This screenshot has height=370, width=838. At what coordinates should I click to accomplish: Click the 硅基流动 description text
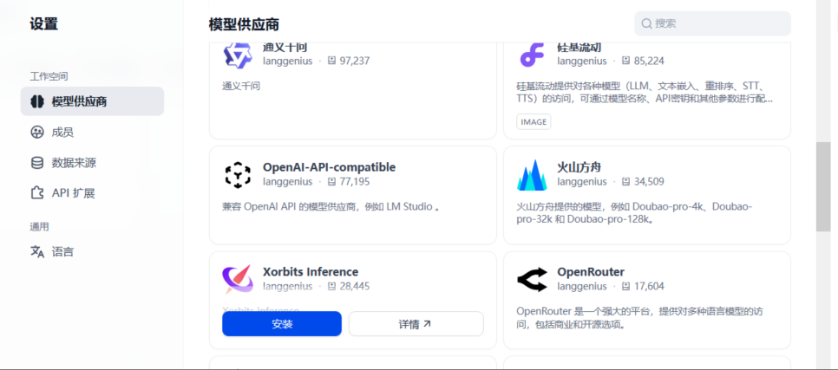[x=645, y=93]
